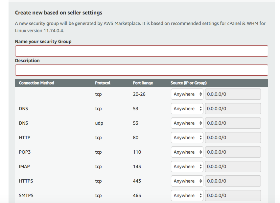This screenshot has width=280, height=203.
Task: Click the 0.0.0.0/0 field for port range 20-26
Action: (x=233, y=94)
